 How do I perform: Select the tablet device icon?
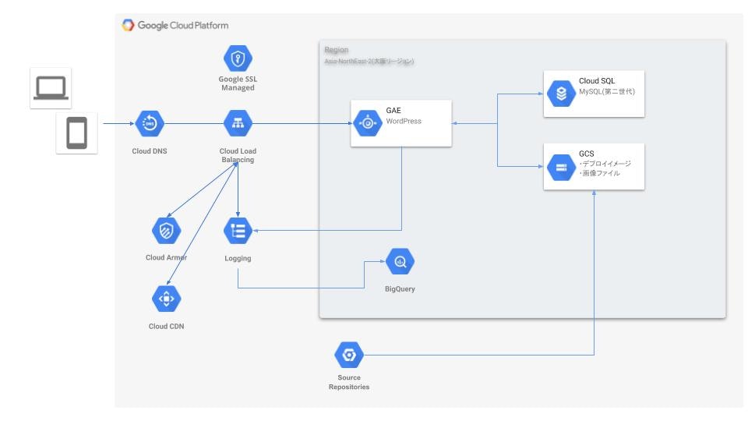[77, 133]
